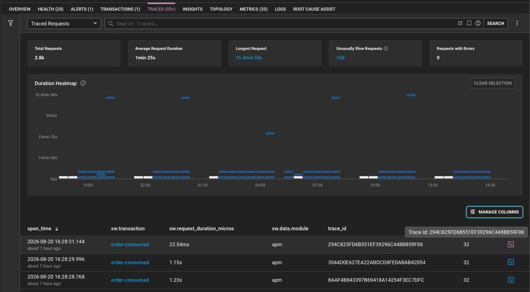Click Clear Selection on heatmap
The height and width of the screenshot is (292, 530).
(492, 83)
